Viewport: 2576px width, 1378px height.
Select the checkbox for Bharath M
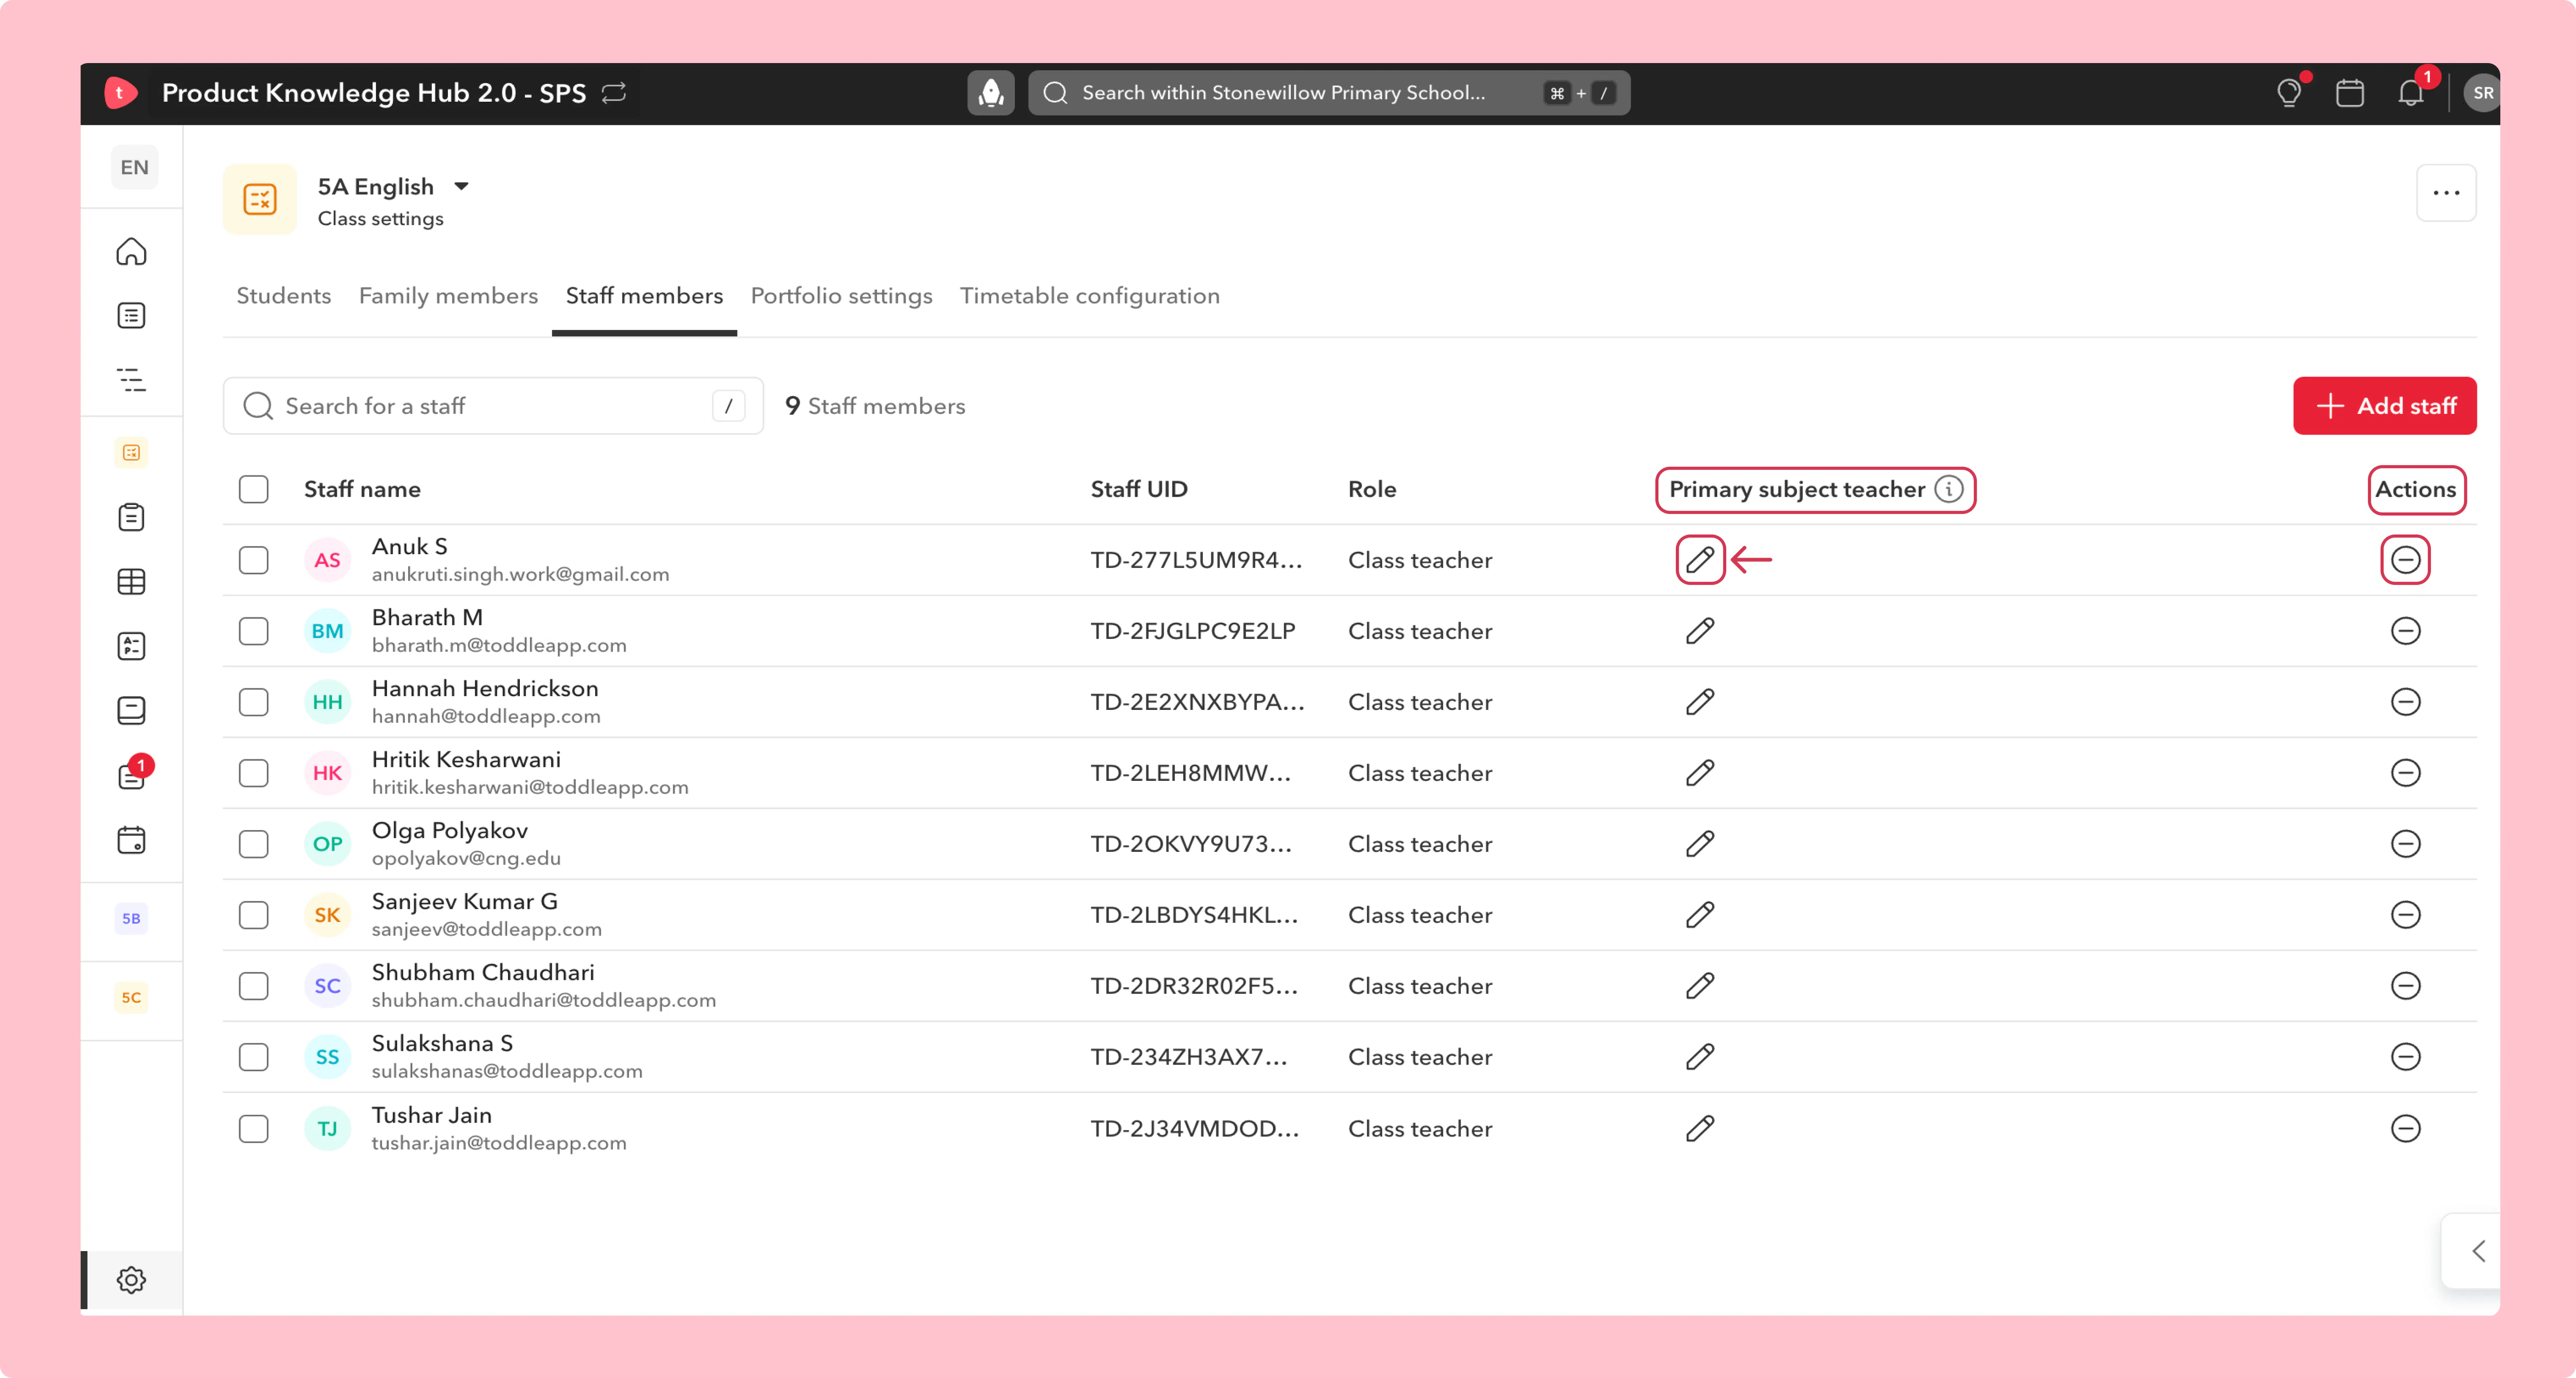pos(254,631)
